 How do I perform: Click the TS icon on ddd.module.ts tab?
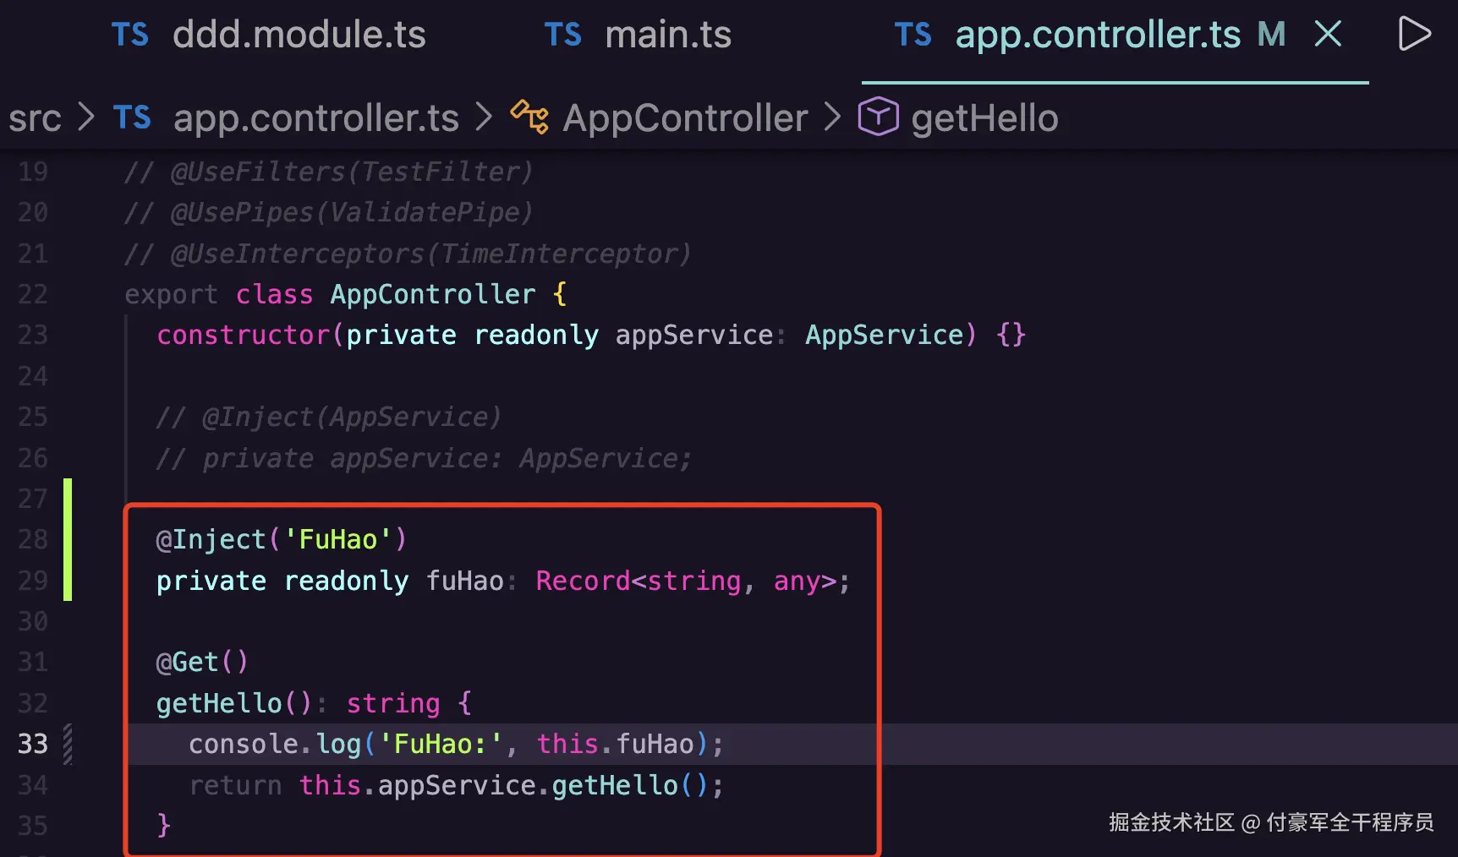tap(129, 35)
